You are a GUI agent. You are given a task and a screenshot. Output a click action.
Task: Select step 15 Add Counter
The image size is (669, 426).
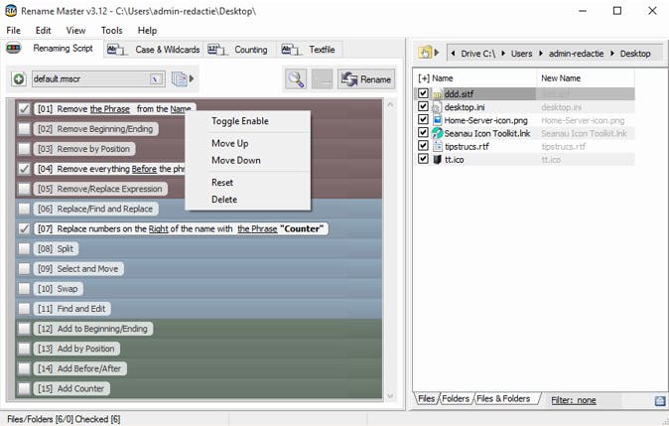coord(71,388)
